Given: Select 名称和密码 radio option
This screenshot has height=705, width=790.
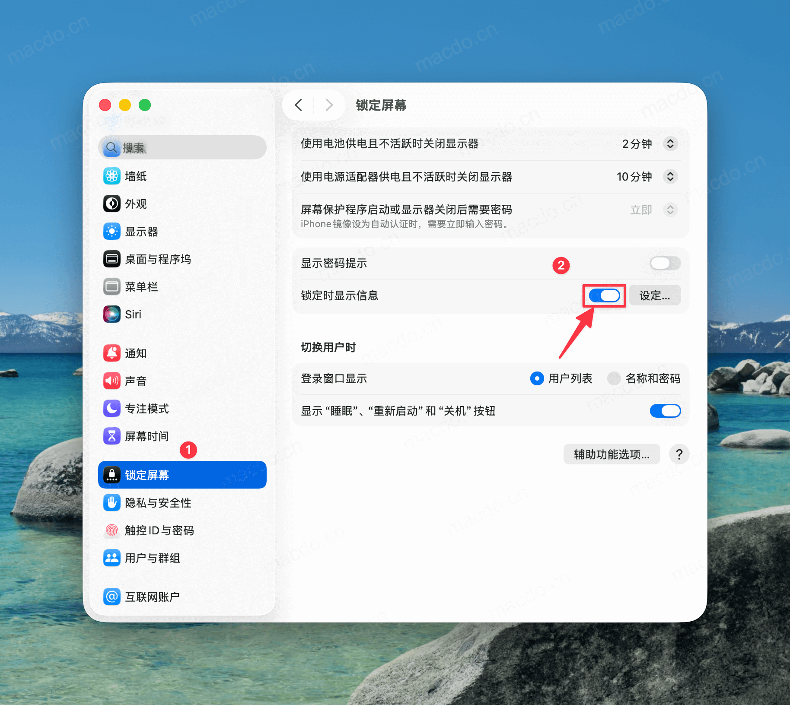Looking at the screenshot, I should [614, 378].
